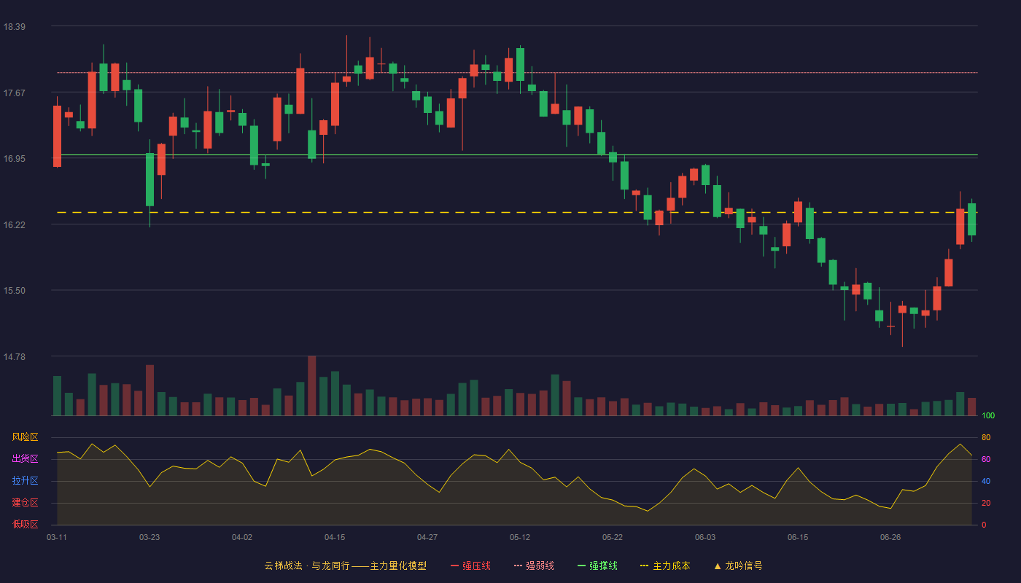Click the 18.39 price axis label
The height and width of the screenshot is (583, 1021).
pyautogui.click(x=14, y=27)
